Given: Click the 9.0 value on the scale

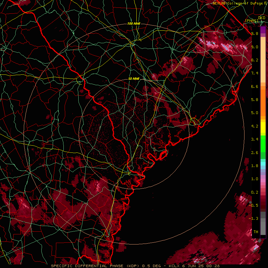Looking at the screenshot, I should tap(255, 47).
